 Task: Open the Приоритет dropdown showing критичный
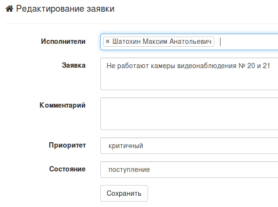click(189, 146)
